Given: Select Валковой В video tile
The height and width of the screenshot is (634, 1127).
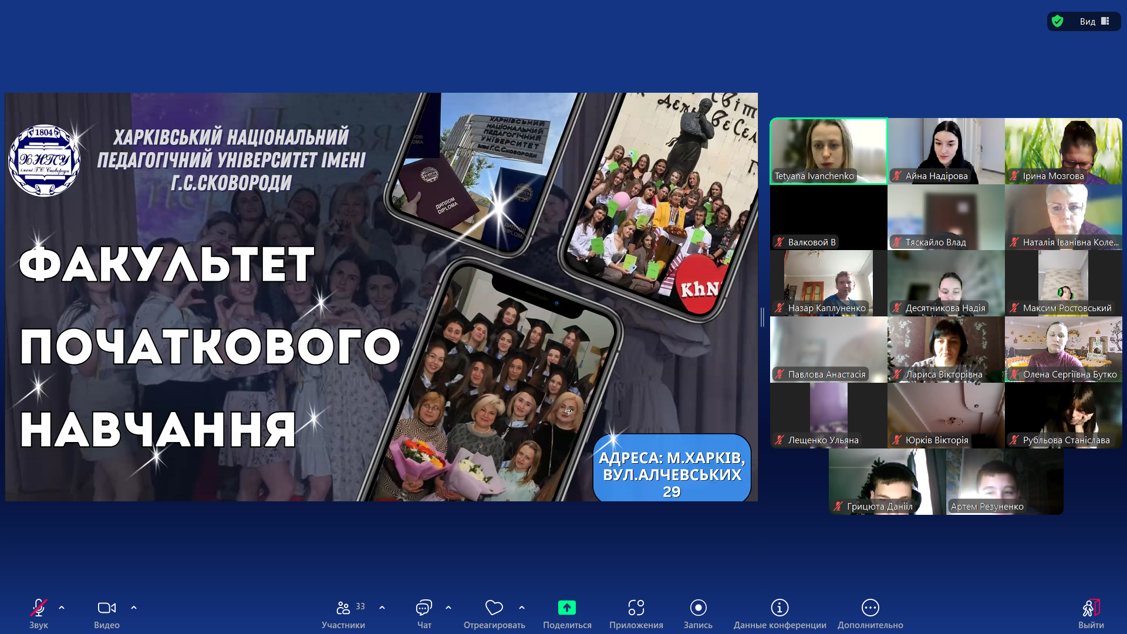Looking at the screenshot, I should (x=829, y=217).
